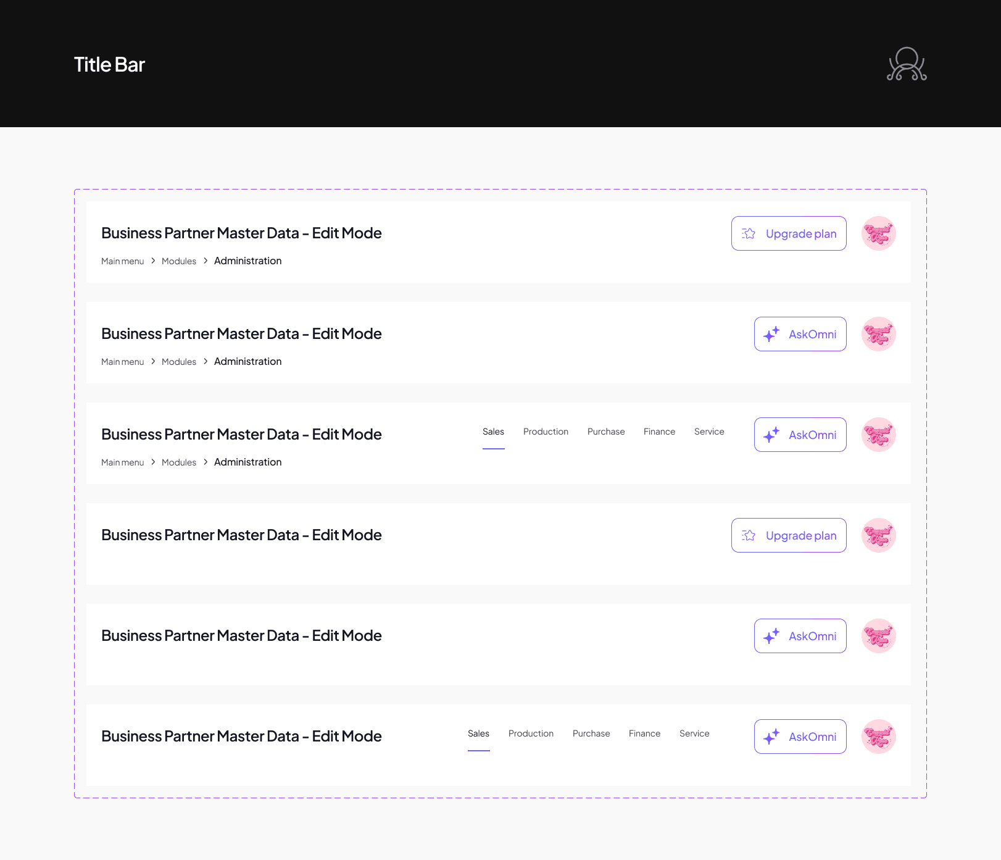Click the avatar in the sixth, bottom title bar row

879,737
